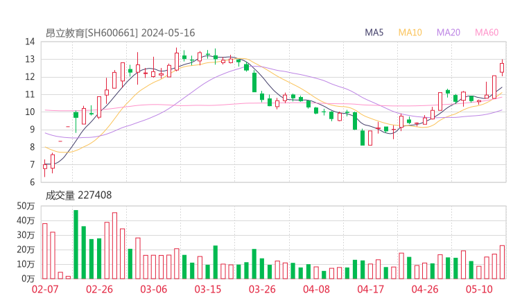513x305 pixels.
Task: Click the price axis value 12
Action: click(x=30, y=77)
